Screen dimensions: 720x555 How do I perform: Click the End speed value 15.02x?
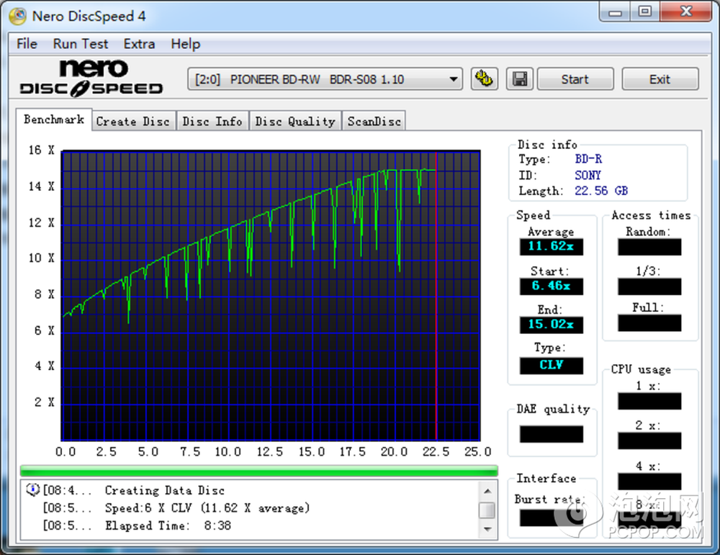(551, 325)
